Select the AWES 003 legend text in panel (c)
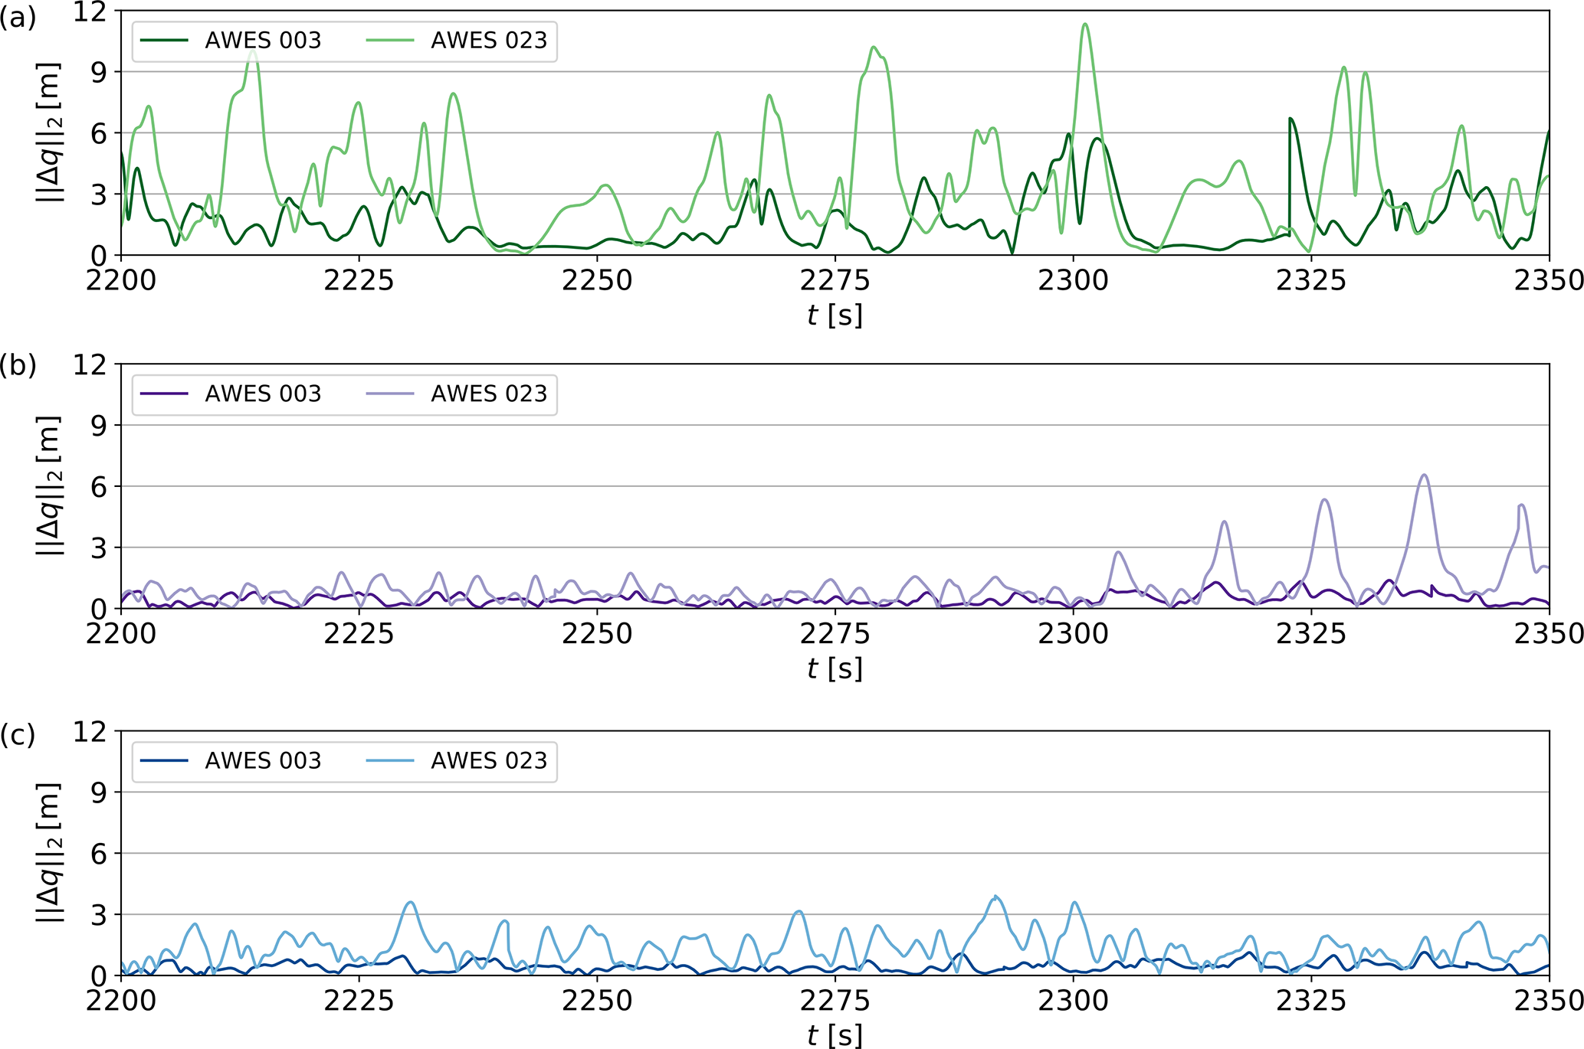The height and width of the screenshot is (1049, 1584). [263, 760]
